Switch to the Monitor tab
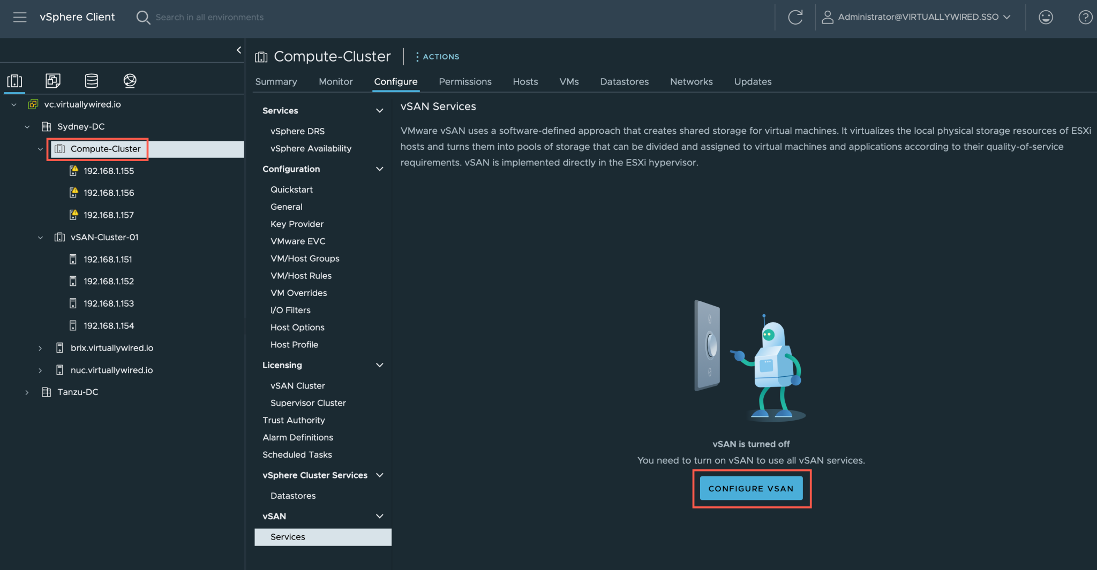Viewport: 1097px width, 570px height. tap(336, 82)
